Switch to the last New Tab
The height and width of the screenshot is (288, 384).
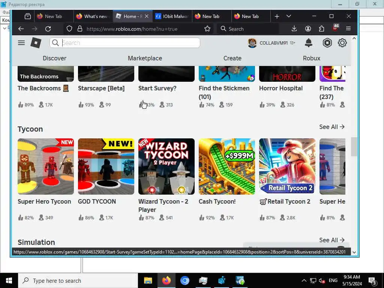click(251, 16)
